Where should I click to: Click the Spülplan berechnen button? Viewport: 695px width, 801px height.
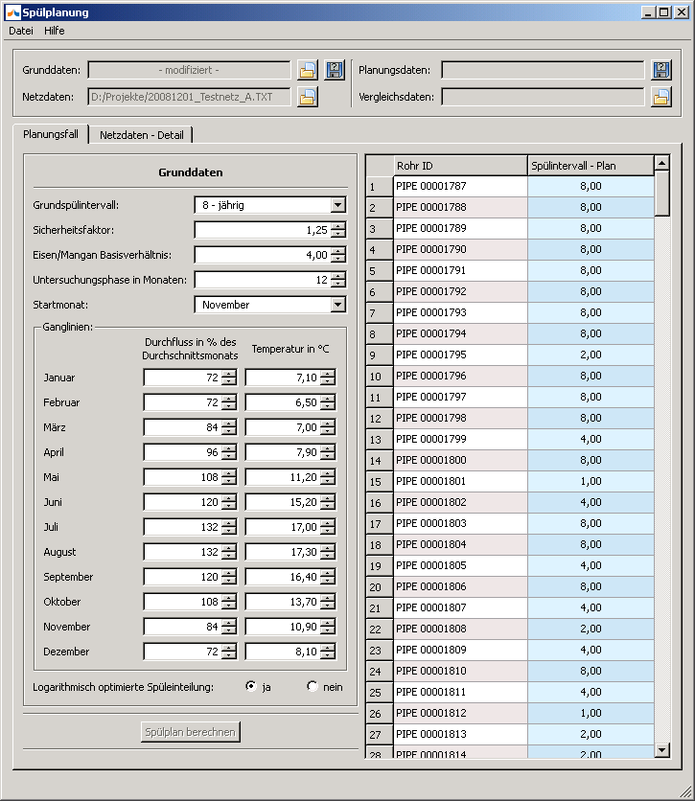[x=190, y=732]
